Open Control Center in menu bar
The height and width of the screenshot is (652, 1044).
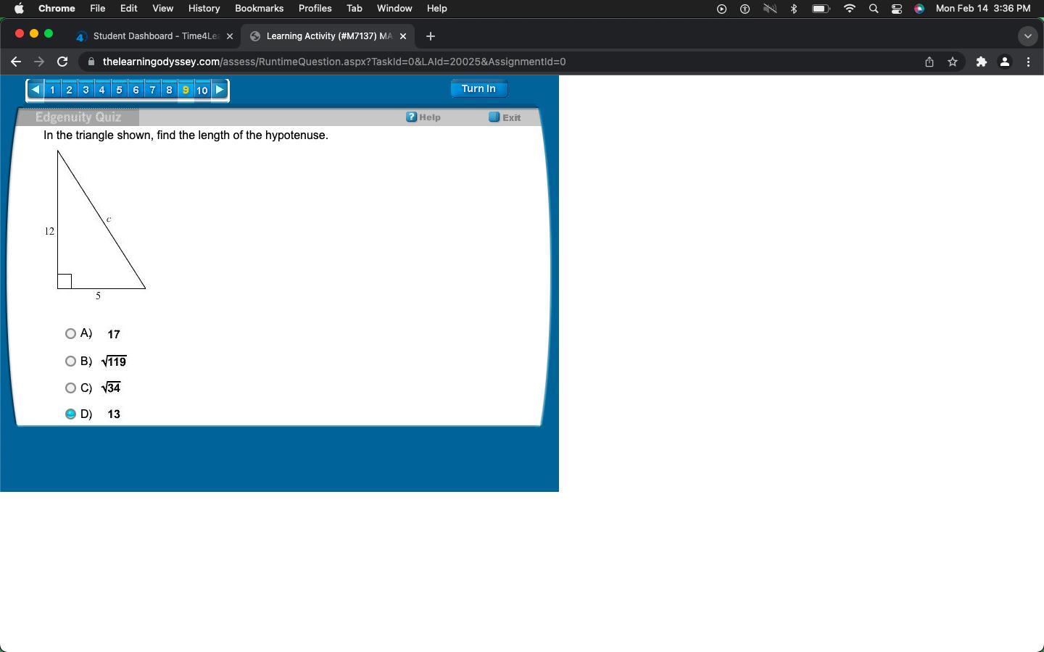pyautogui.click(x=897, y=9)
